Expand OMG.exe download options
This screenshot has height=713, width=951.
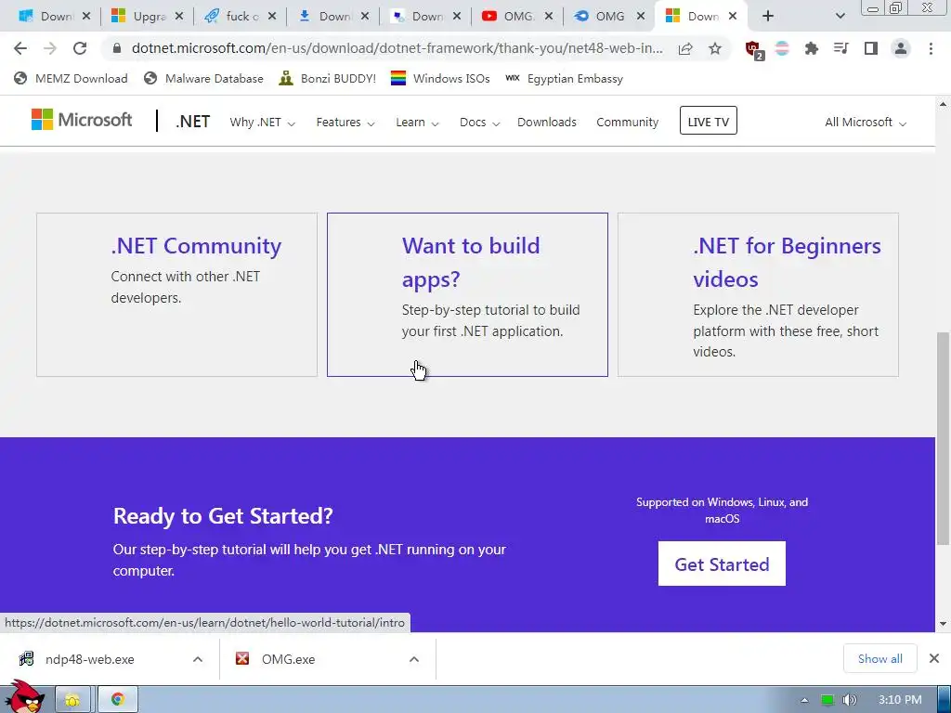[414, 659]
